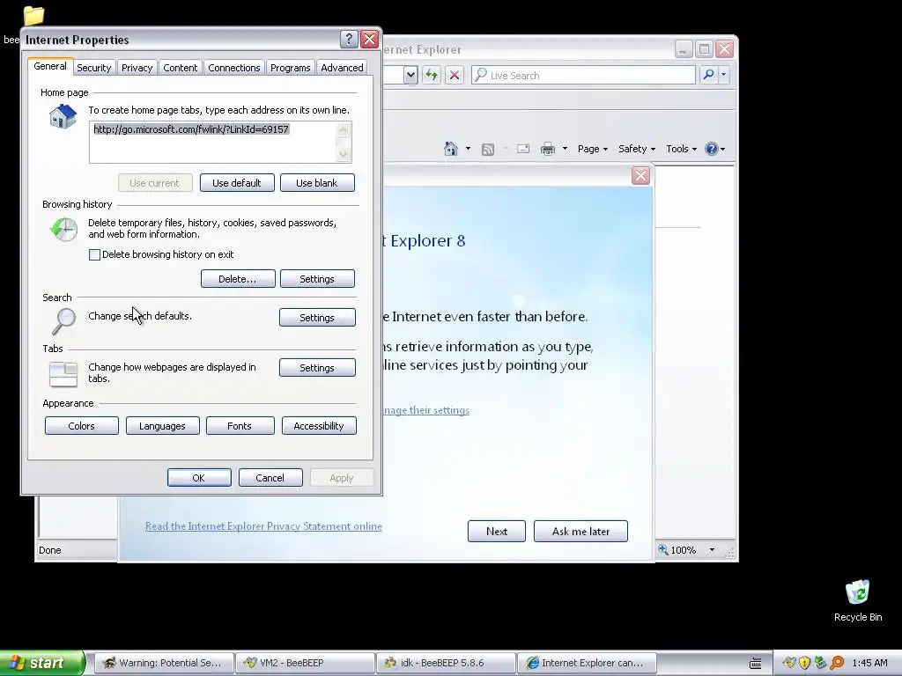The height and width of the screenshot is (676, 902).
Task: Open Browsing history Settings
Action: 317,279
